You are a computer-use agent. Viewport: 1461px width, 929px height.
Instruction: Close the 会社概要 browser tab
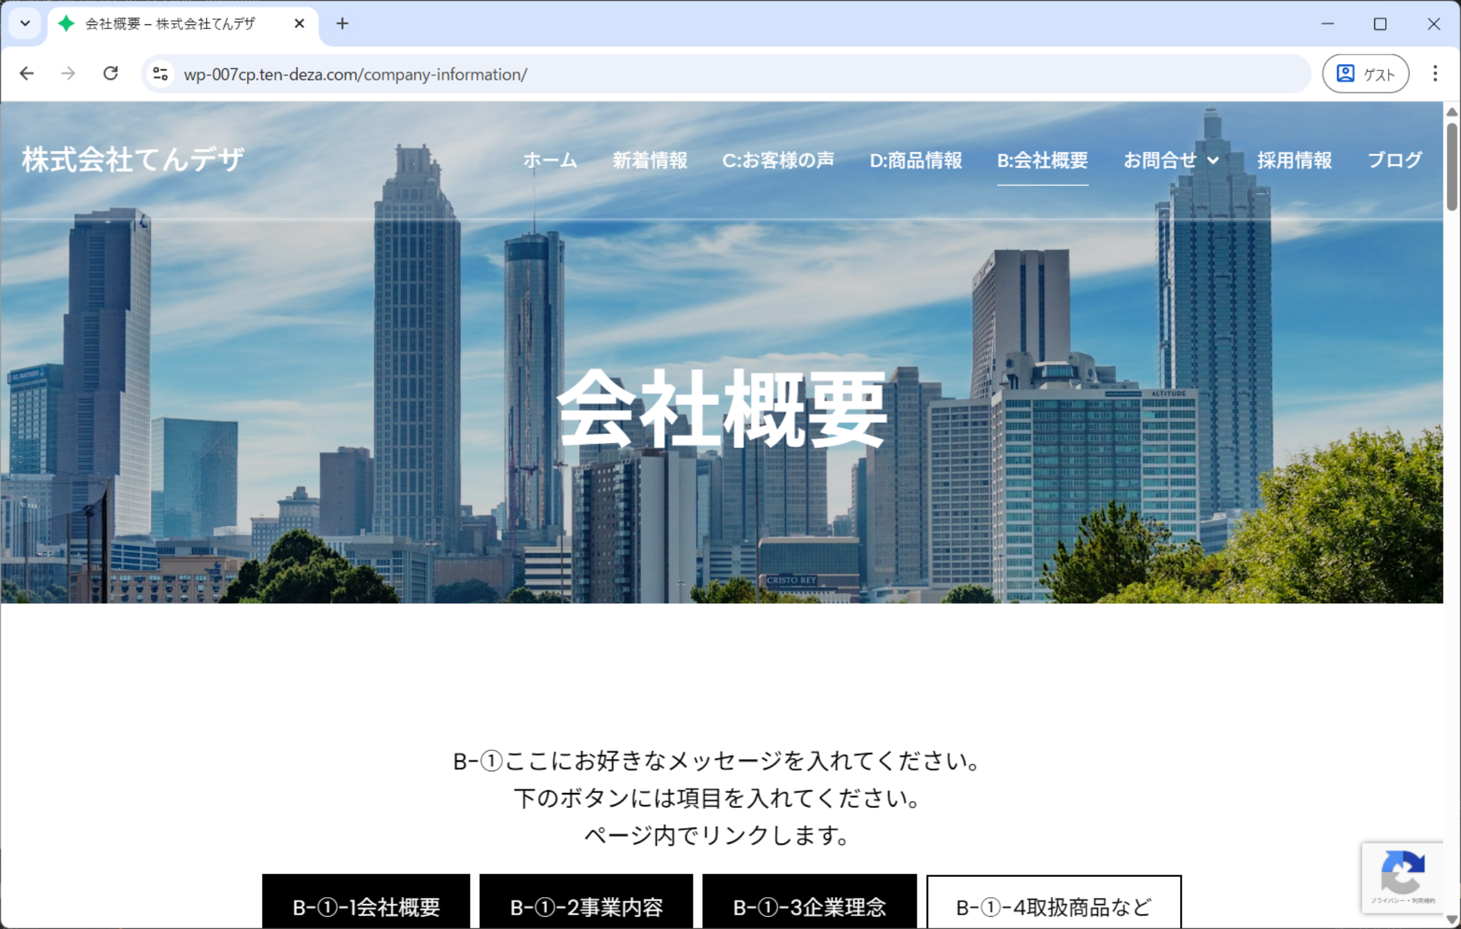(299, 24)
